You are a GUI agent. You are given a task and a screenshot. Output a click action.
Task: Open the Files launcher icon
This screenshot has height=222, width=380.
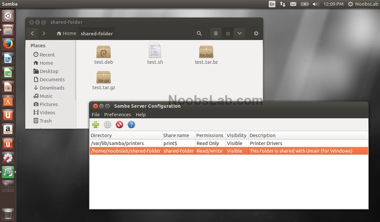click(8, 30)
